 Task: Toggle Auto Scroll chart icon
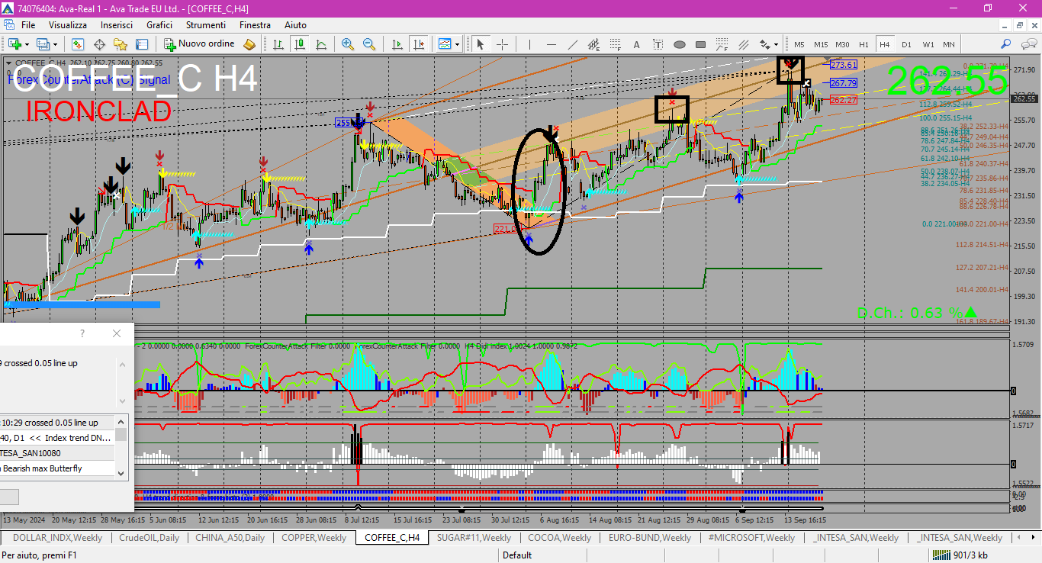pyautogui.click(x=396, y=44)
